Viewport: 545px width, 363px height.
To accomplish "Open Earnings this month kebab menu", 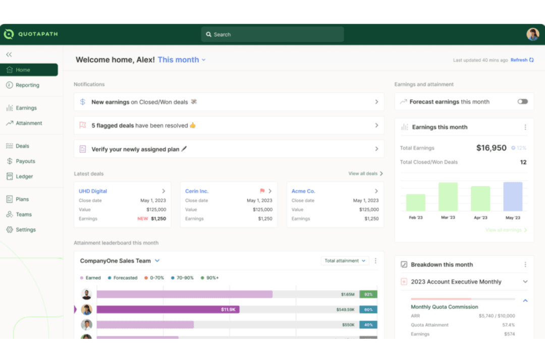I will (x=525, y=127).
